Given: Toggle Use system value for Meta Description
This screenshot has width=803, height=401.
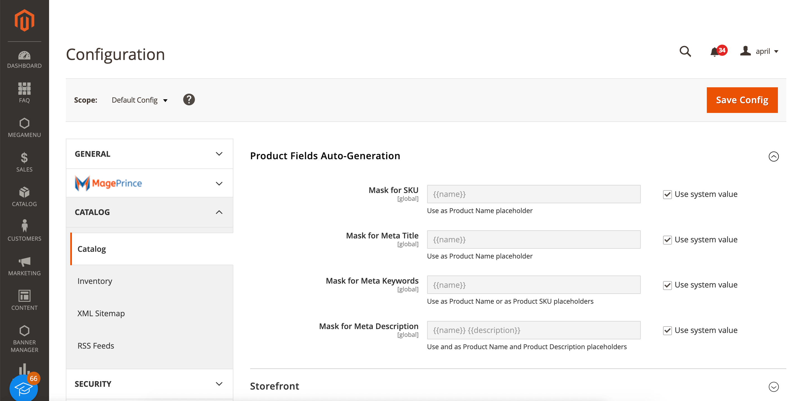Looking at the screenshot, I should click(x=667, y=330).
